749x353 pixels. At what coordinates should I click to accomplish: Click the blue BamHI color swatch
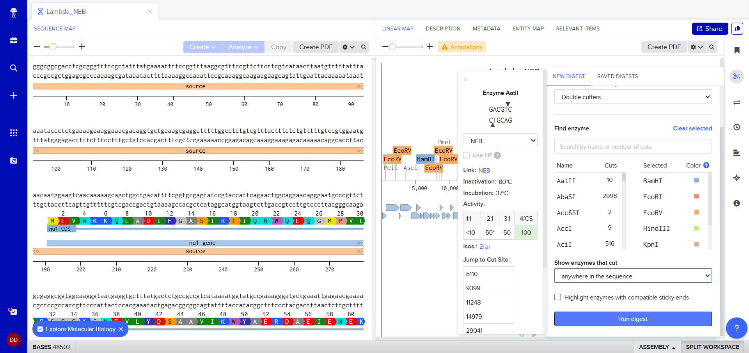pyautogui.click(x=696, y=180)
